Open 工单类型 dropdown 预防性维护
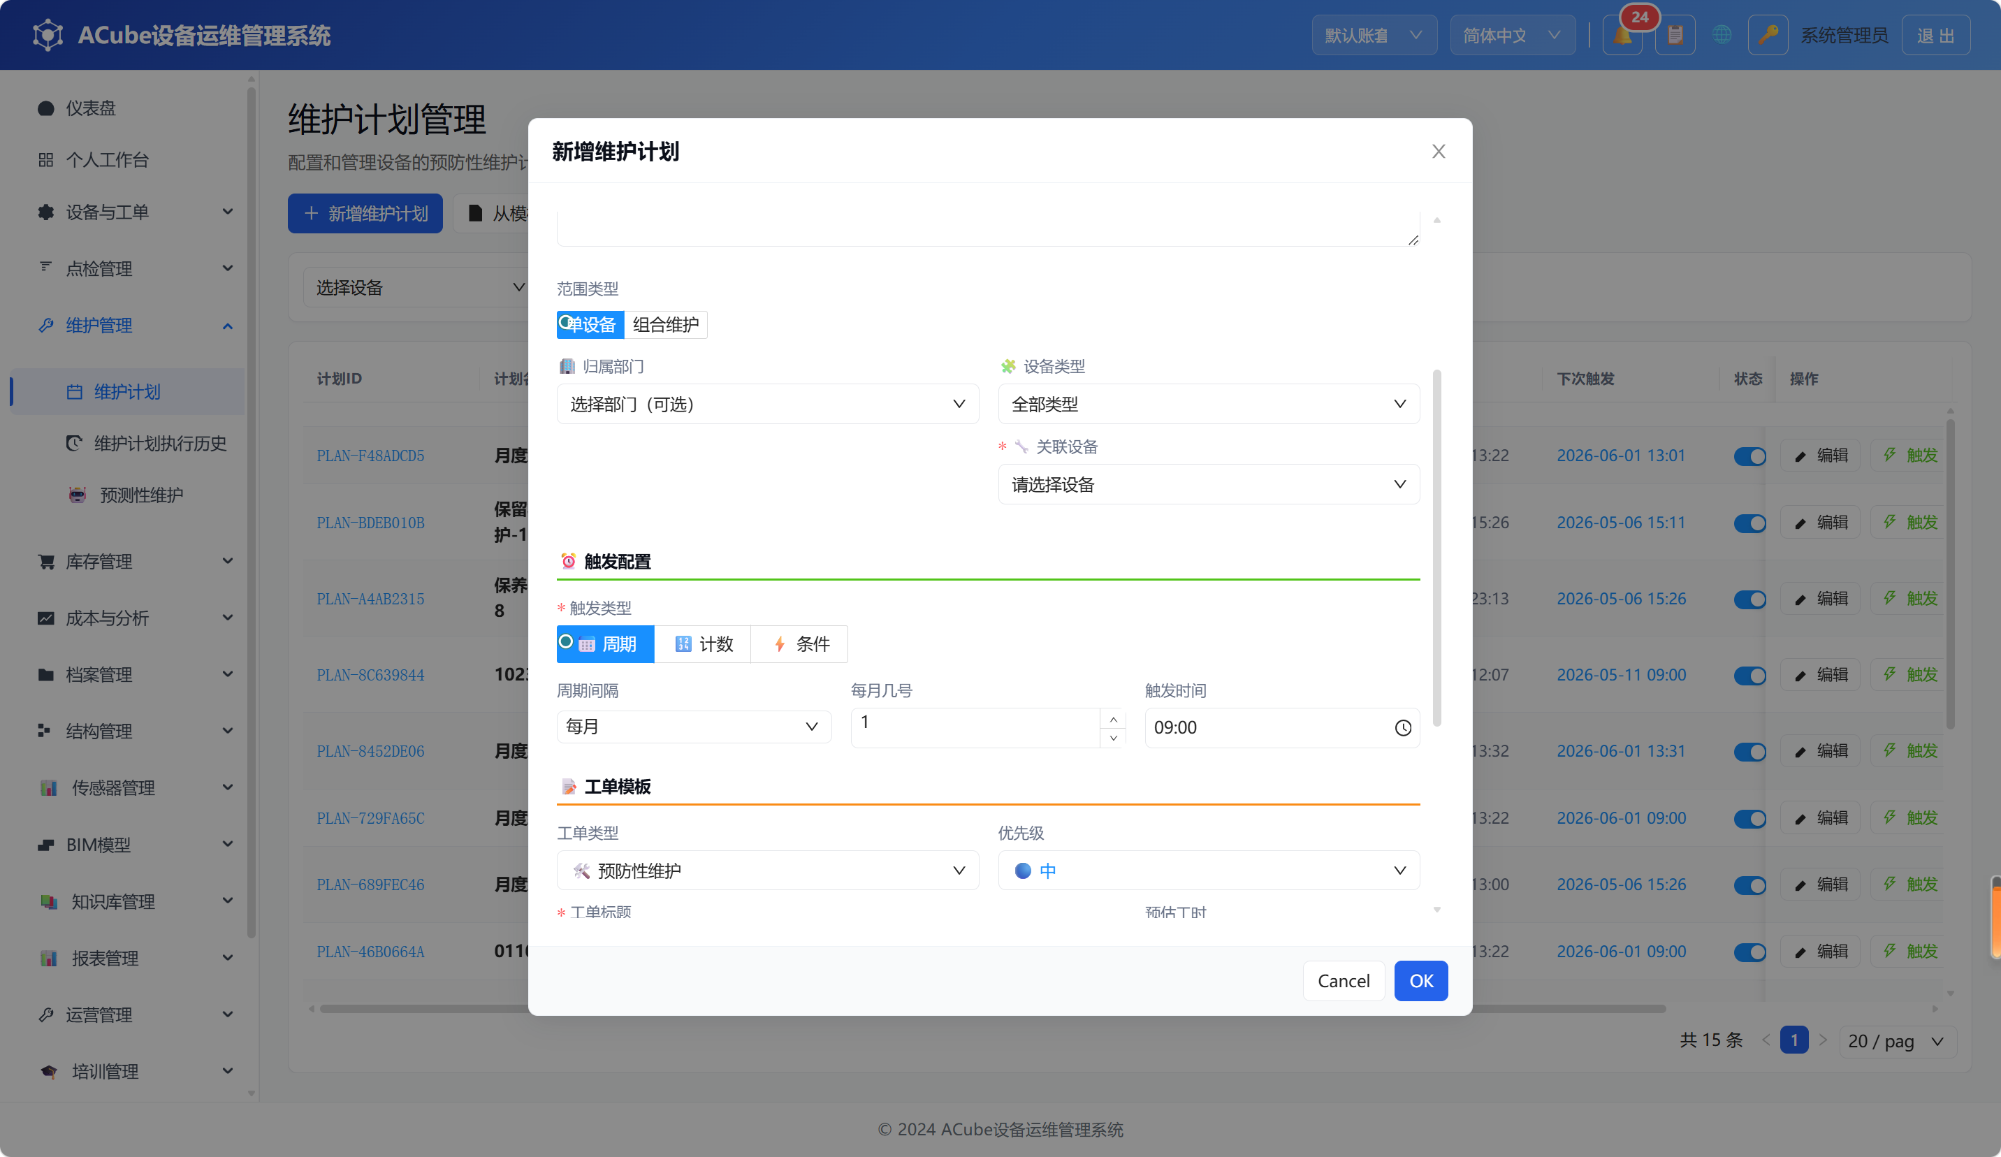The image size is (2001, 1157). [x=767, y=871]
